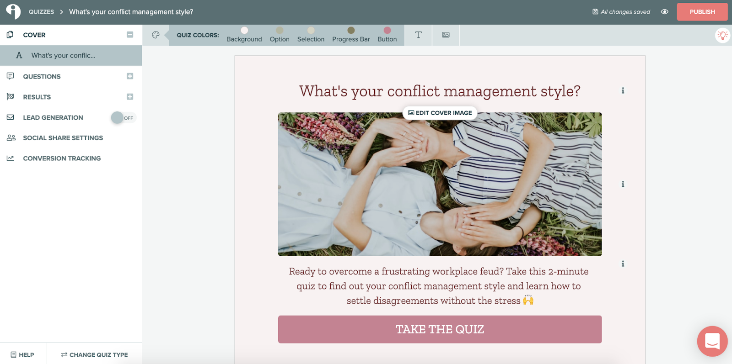Click Change Quiz Type
The width and height of the screenshot is (732, 364).
click(94, 355)
